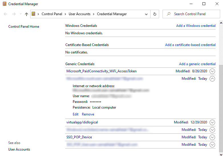Click the masked Password dots
Viewport: 223px width, 156px height.
(x=96, y=102)
